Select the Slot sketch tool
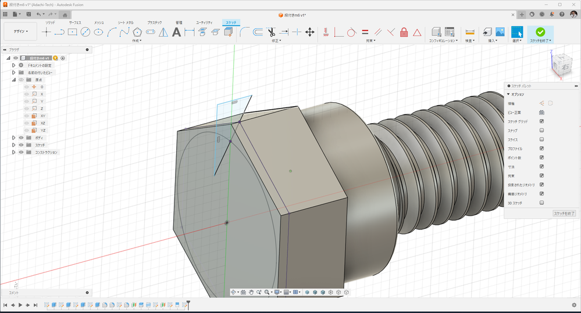This screenshot has width=581, height=313. coord(151,32)
